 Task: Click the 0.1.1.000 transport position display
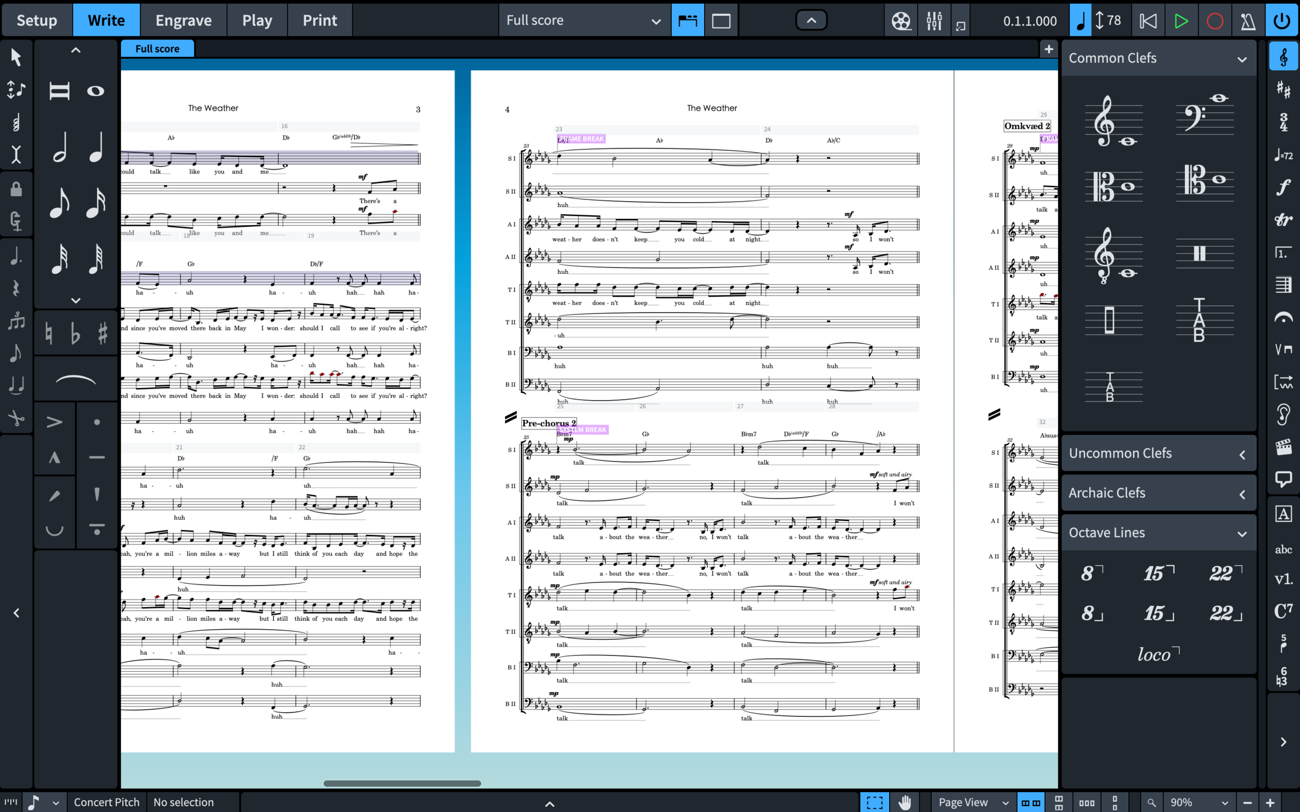[x=1030, y=21]
